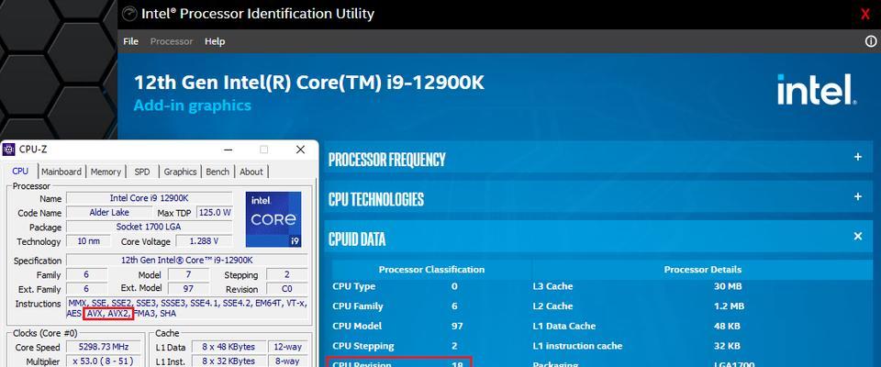The height and width of the screenshot is (367, 881).
Task: Switch to the Memory tab in CPU-Z
Action: 106,172
